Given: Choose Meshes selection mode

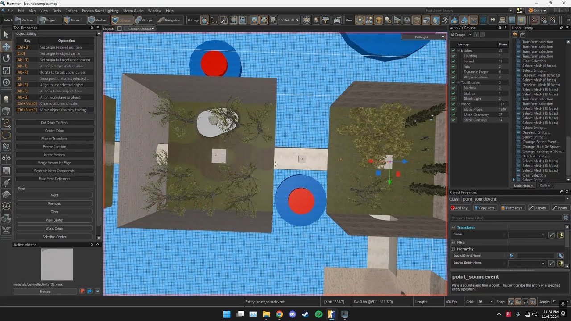Looking at the screenshot, I should click(97, 20).
